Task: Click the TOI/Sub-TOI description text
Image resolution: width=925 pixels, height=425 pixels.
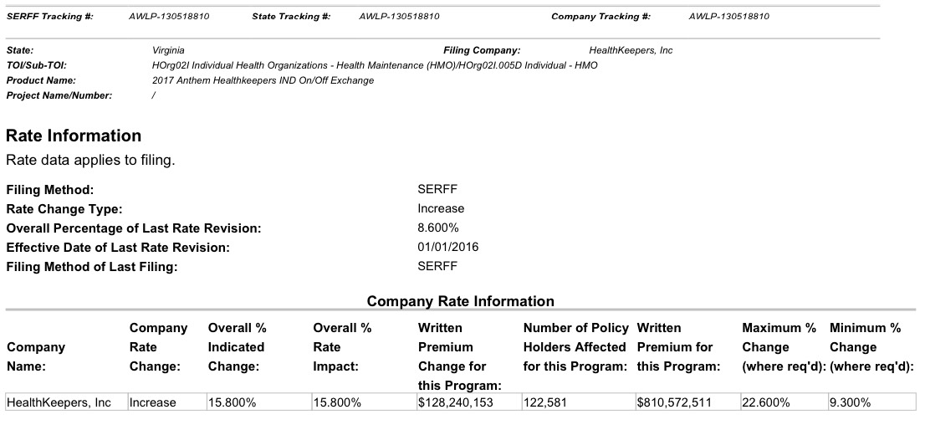Action: coord(375,65)
